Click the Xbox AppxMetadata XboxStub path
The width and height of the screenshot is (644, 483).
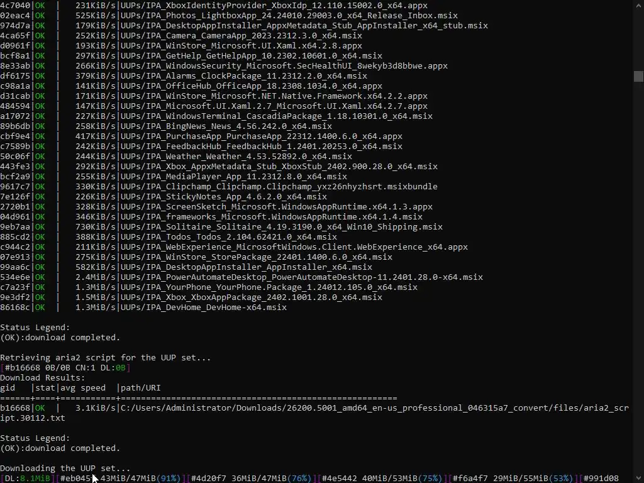[279, 166]
